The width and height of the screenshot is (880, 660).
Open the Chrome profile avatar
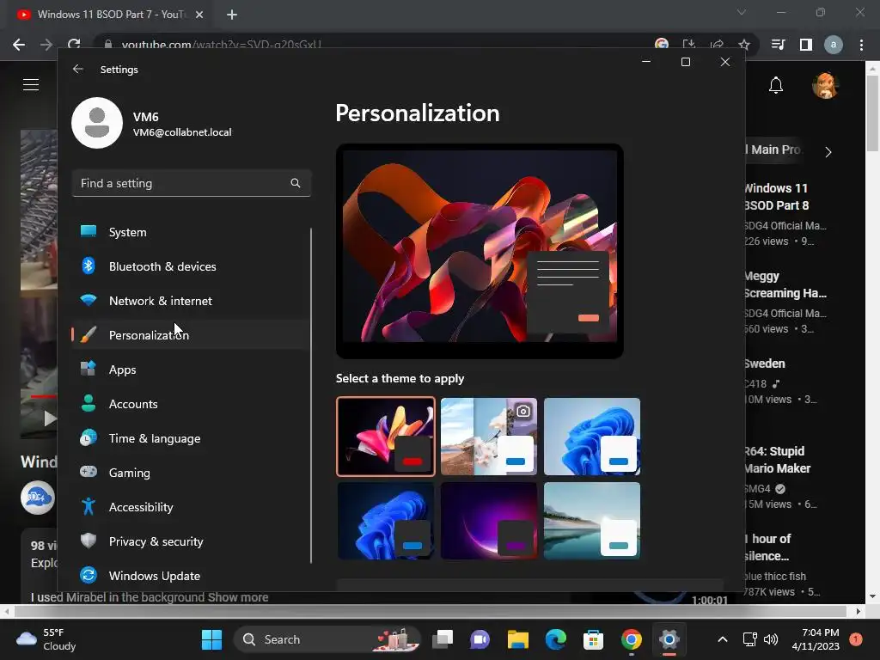pyautogui.click(x=834, y=45)
